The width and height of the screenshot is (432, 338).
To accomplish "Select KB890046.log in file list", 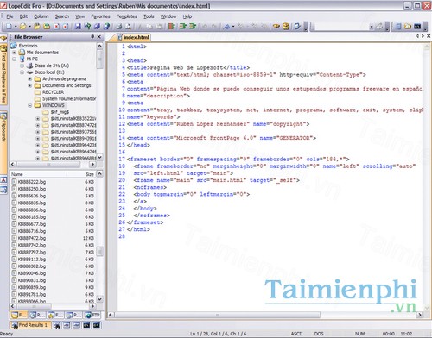I will [x=32, y=273].
